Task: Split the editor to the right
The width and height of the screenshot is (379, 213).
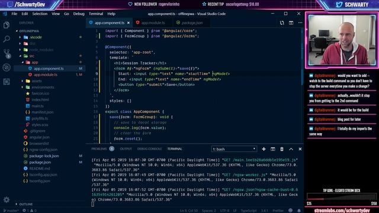Action: tap(291, 22)
